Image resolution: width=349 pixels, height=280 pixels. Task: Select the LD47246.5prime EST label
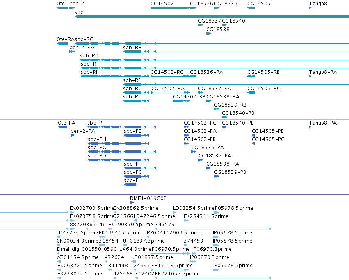pos(154,216)
